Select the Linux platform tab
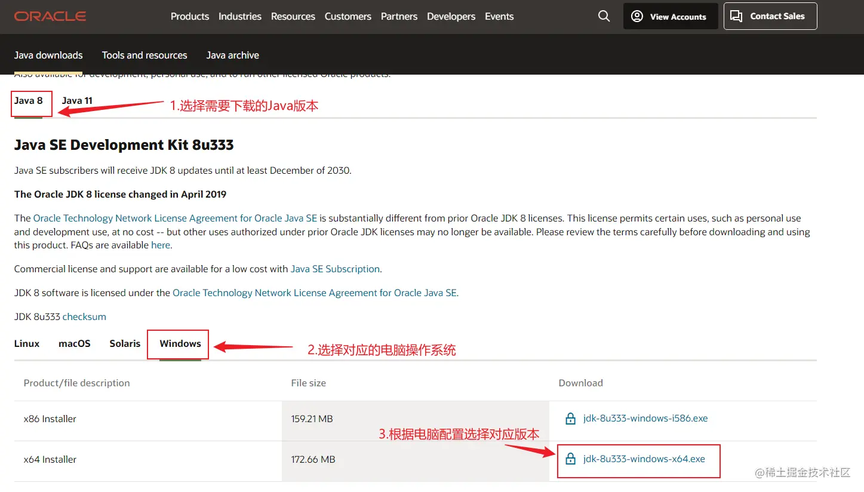 [27, 343]
